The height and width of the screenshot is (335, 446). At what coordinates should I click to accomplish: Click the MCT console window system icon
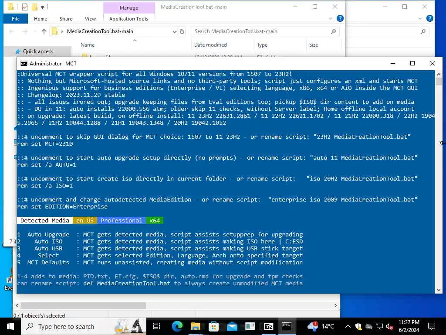pos(24,64)
